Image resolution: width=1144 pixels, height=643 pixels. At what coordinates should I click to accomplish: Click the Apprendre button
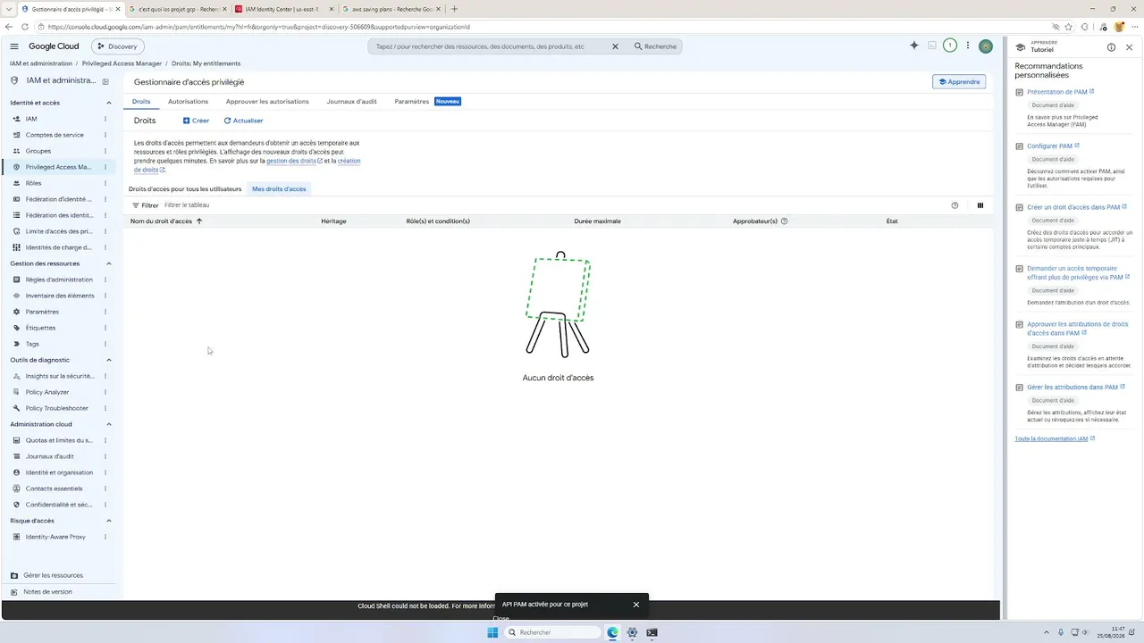959,82
